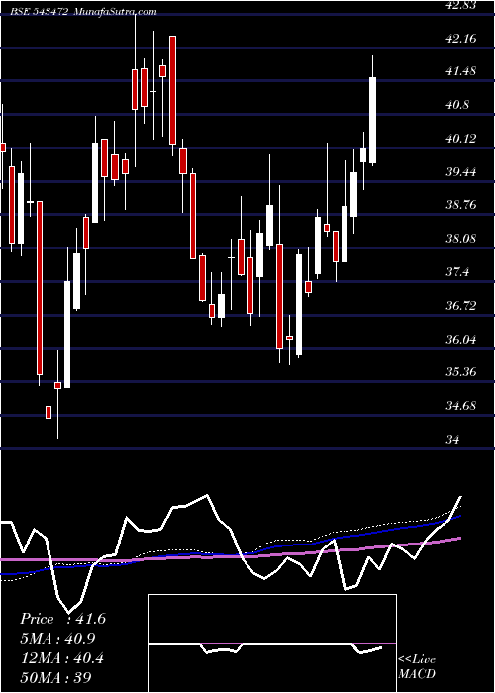Click the tall red candle topping near 42.16
Viewport: 495px width, 693px height.
coord(172,90)
